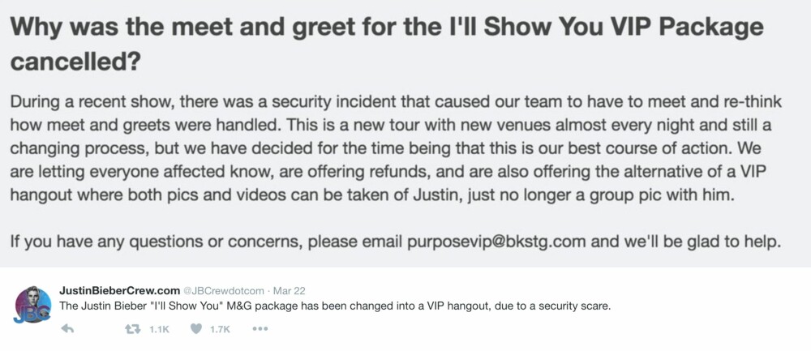The image size is (811, 351).
Task: Like the tweet with the heart icon
Action: [196, 329]
